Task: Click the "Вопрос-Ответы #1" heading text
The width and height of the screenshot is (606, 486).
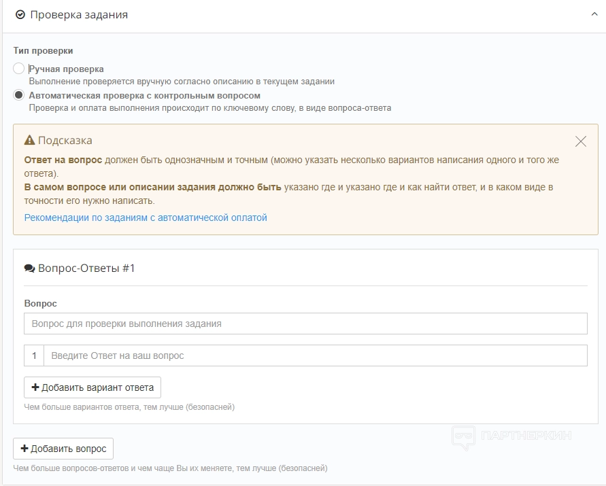Action: point(86,268)
